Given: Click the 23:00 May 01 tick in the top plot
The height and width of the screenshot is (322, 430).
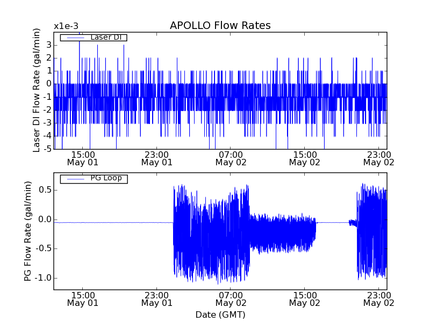Looking at the screenshot, I should tap(156, 158).
